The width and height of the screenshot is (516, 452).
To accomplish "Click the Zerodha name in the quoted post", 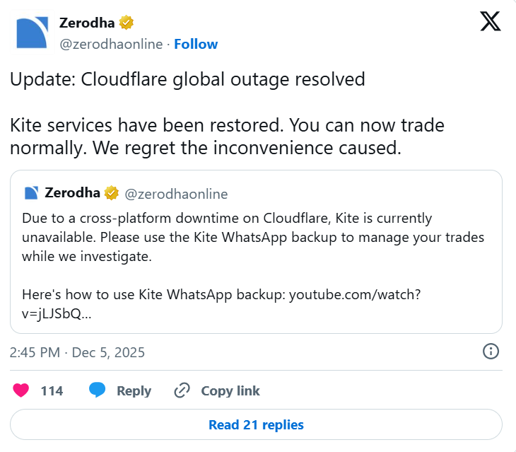I will click(x=73, y=193).
